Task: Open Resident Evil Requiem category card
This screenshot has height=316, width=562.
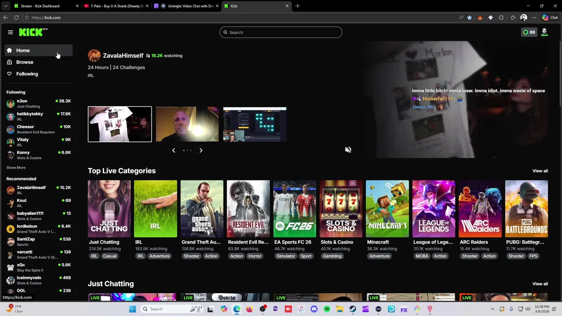Action: tap(249, 209)
